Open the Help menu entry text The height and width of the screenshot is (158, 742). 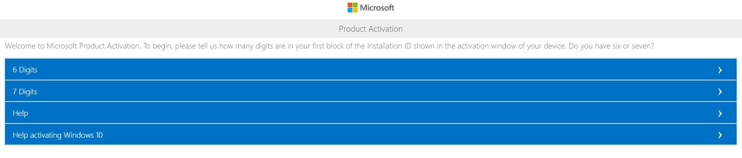(20, 113)
